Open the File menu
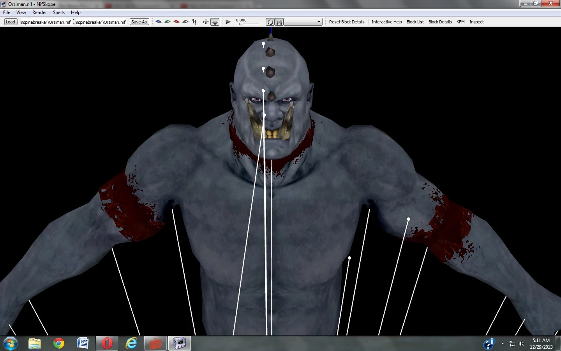The height and width of the screenshot is (351, 561). point(7,12)
